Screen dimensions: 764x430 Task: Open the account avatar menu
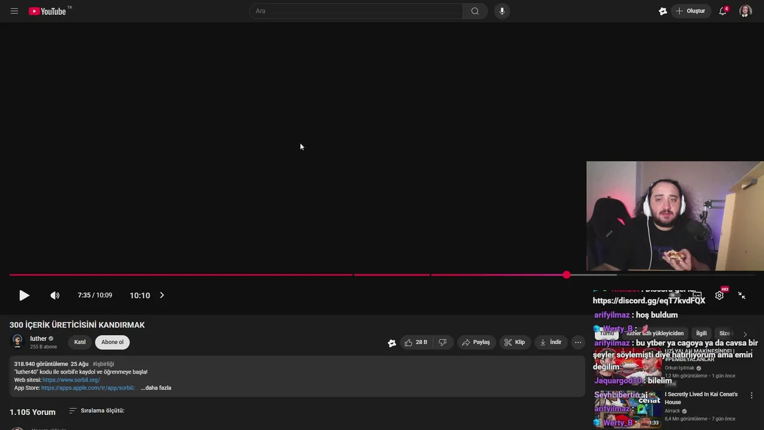(x=745, y=11)
